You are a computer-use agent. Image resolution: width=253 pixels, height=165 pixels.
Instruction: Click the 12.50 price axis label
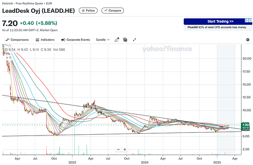(247, 97)
